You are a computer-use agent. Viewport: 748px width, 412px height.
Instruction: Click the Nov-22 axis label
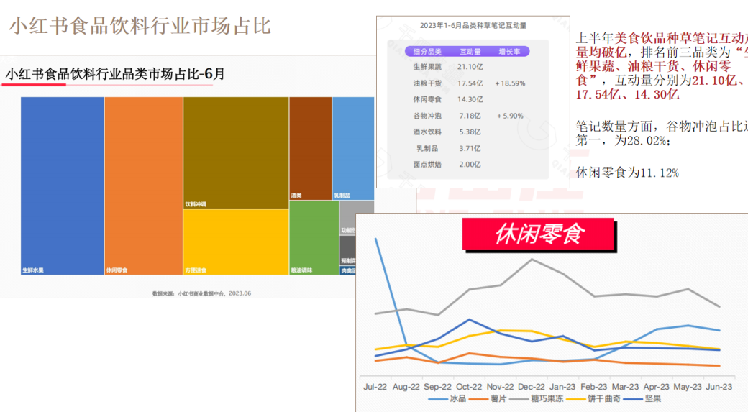[x=500, y=387]
